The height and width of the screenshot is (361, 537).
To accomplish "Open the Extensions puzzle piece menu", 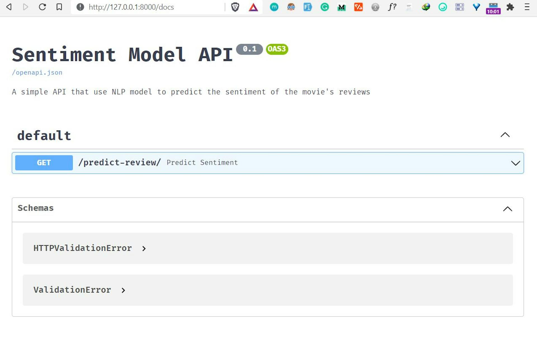I will [x=510, y=7].
